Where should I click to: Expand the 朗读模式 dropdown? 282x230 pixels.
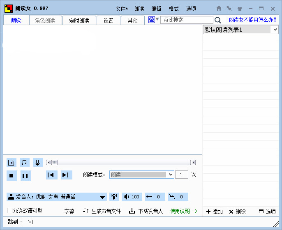pyautogui.click(x=171, y=175)
